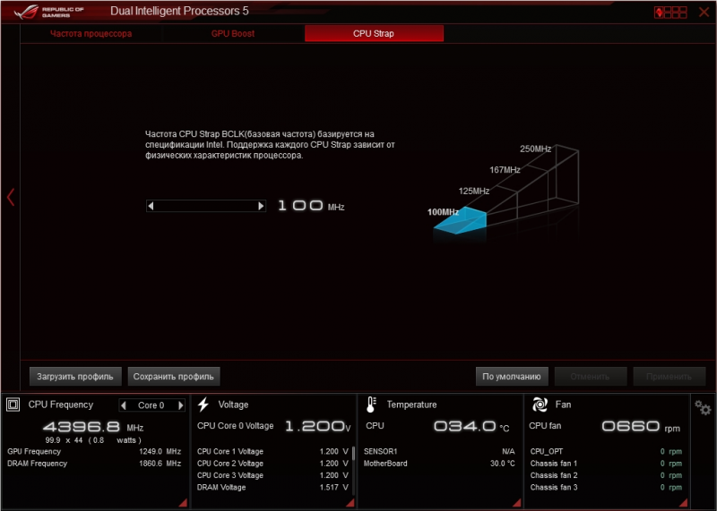Screen dimensions: 717x511
Task: Select previous core with left arrow
Action: (x=124, y=405)
